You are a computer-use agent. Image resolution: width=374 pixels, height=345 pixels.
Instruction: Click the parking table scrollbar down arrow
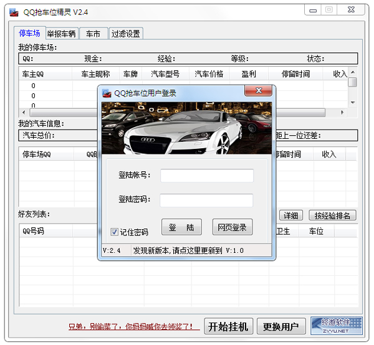click(353, 102)
